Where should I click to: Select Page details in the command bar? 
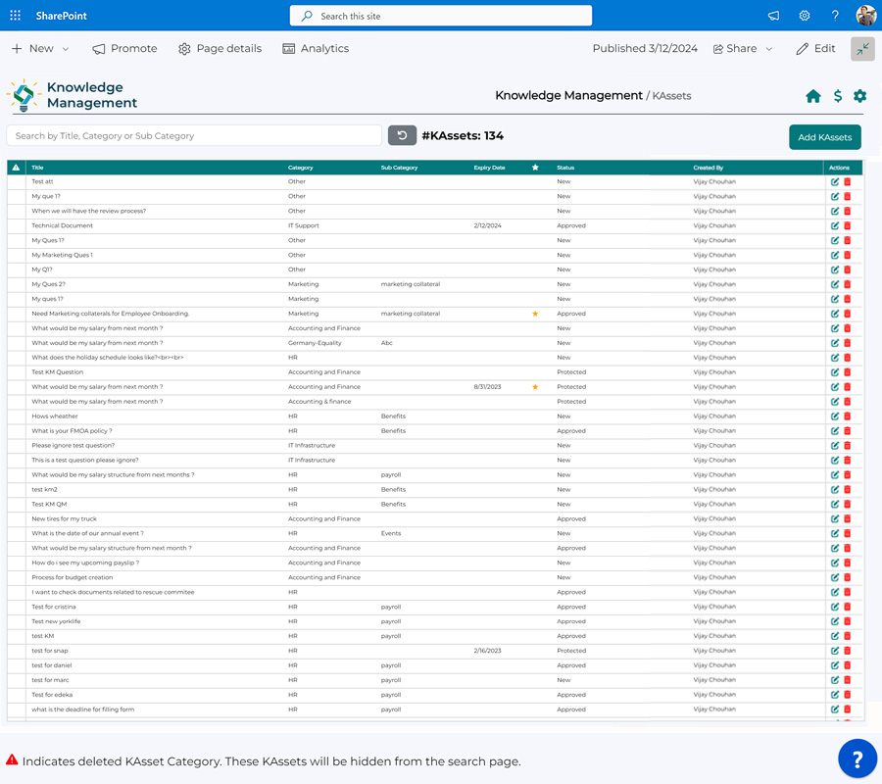(x=220, y=48)
